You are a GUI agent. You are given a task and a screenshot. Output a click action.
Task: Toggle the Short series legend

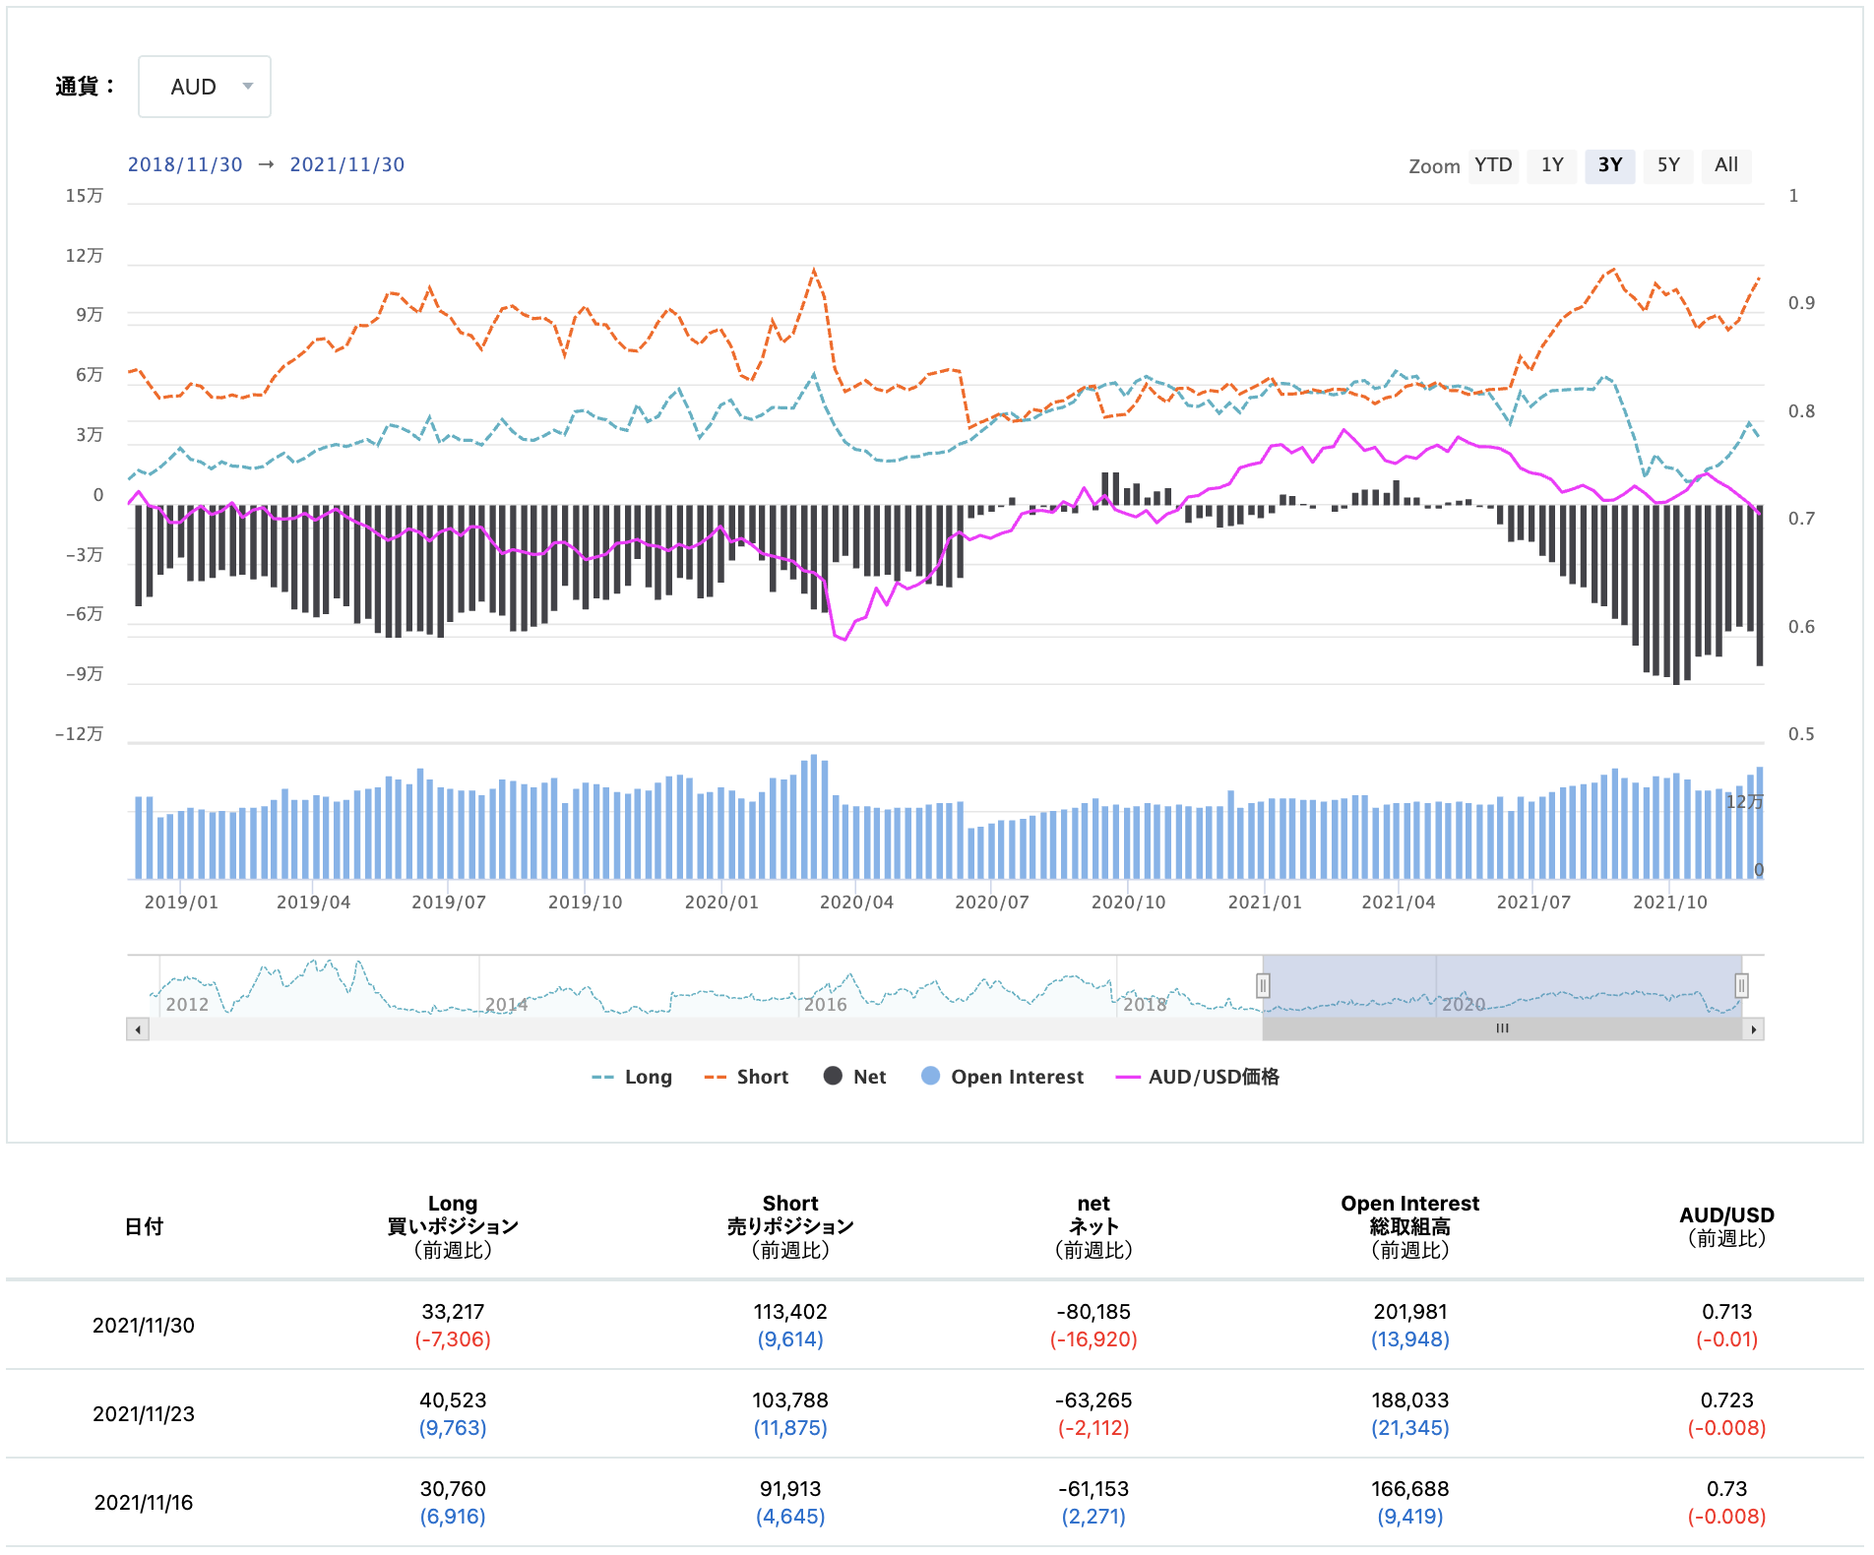[x=747, y=1077]
